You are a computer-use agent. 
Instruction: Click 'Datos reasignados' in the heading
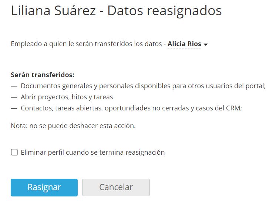164,11
